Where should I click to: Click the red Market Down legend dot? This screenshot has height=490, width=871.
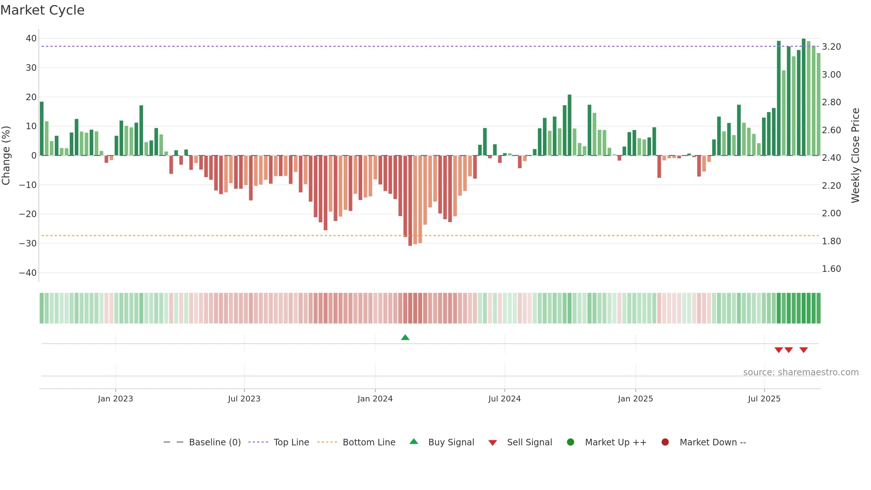[665, 442]
